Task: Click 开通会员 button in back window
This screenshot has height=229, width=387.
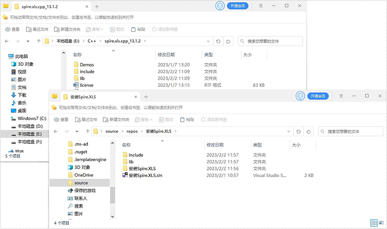Action: [x=237, y=6]
